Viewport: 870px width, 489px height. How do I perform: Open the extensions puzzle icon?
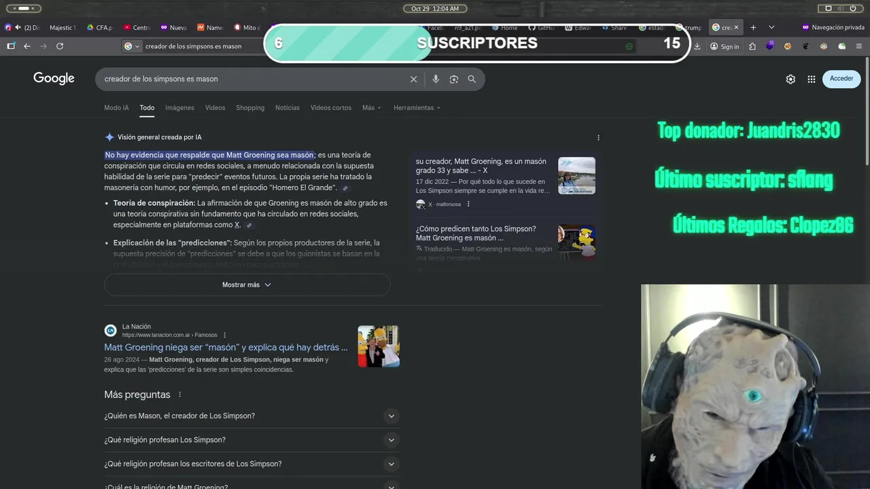click(752, 46)
